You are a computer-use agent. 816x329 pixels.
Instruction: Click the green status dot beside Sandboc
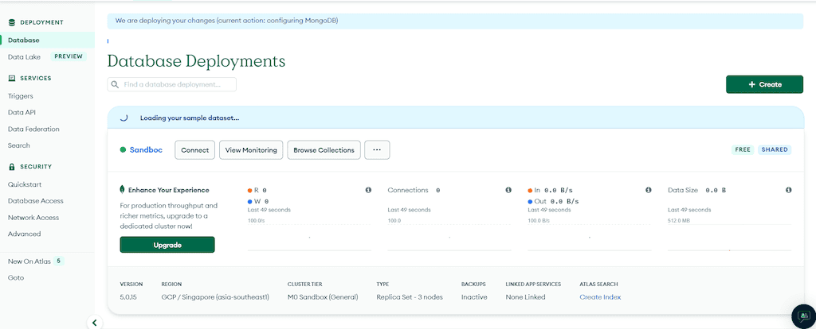coord(123,150)
